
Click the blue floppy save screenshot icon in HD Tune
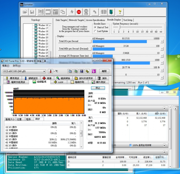tap(81, 71)
